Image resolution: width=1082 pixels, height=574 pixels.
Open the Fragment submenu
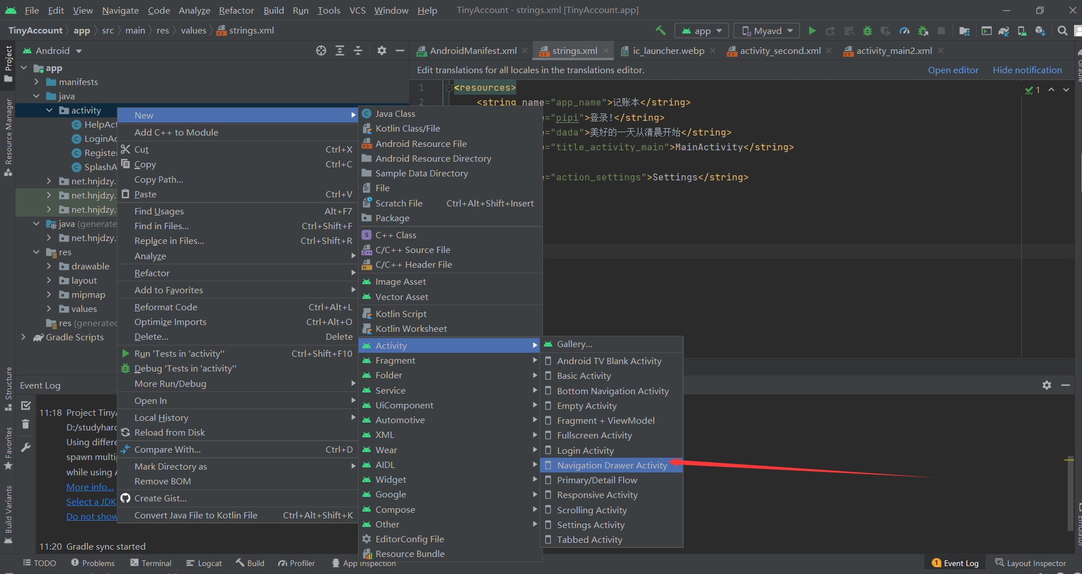(x=451, y=360)
